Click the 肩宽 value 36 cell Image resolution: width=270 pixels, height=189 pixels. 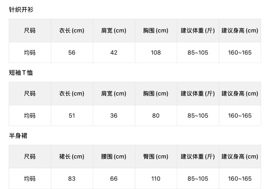tap(114, 115)
